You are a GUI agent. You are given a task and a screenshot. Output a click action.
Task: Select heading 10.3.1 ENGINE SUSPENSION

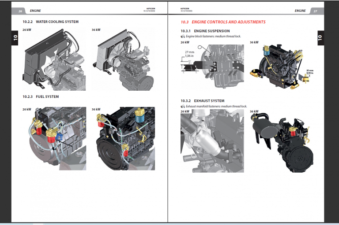pyautogui.click(x=205, y=31)
